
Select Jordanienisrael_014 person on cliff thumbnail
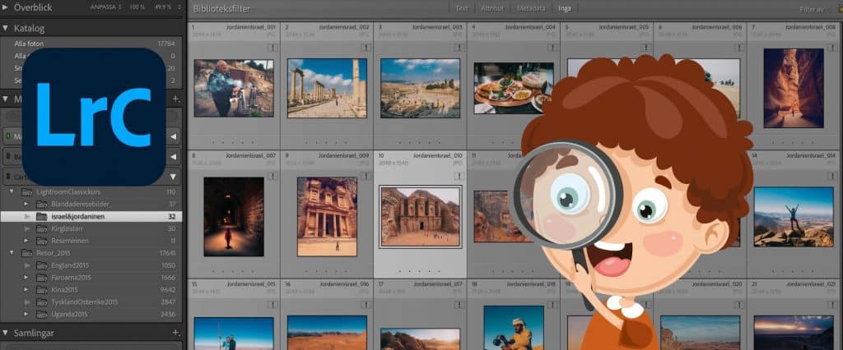(794, 216)
